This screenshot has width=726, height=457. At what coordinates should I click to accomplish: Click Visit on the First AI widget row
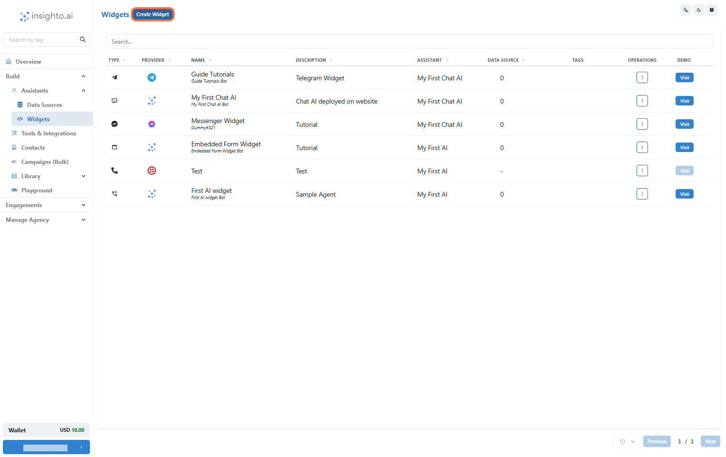point(684,193)
